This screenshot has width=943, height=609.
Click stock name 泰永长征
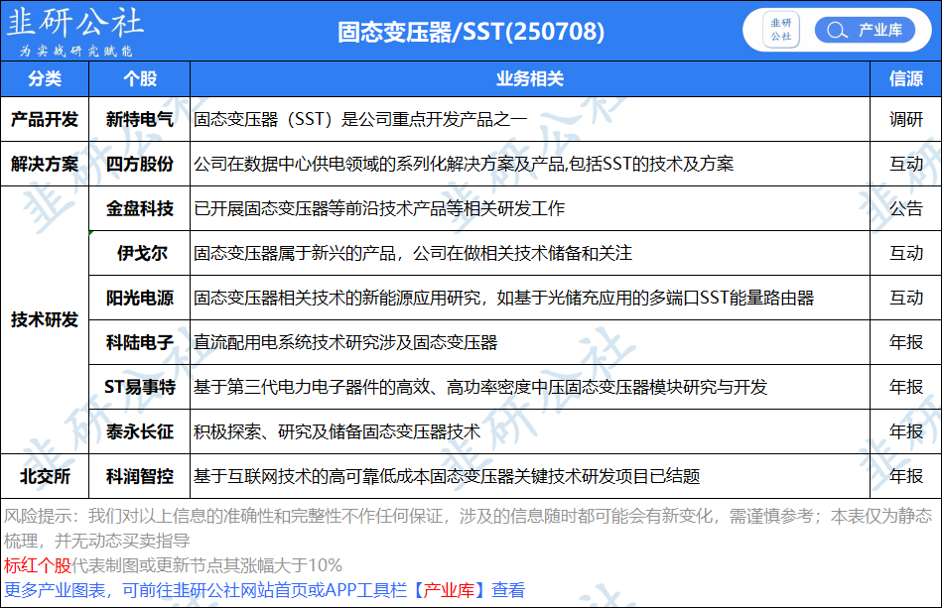tap(140, 431)
